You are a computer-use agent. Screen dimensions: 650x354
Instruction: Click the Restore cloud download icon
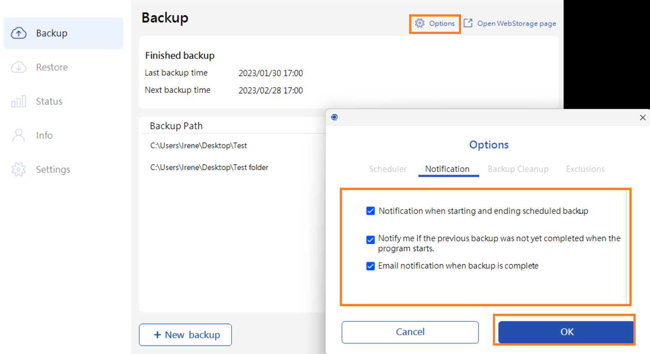point(18,67)
